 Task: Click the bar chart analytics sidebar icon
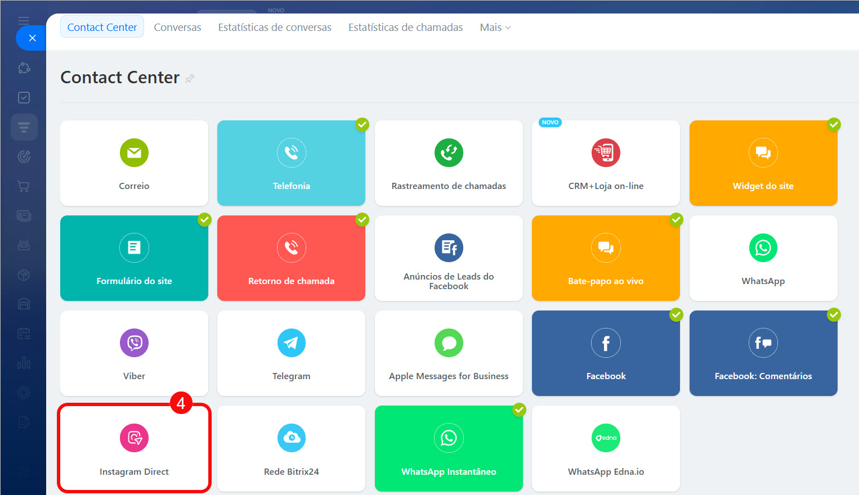(x=24, y=363)
